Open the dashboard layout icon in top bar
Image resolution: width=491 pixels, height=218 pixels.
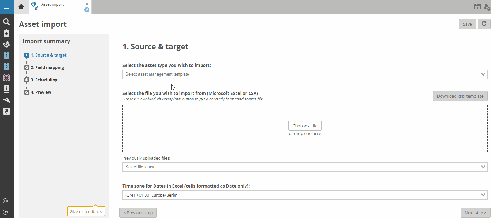click(x=478, y=7)
